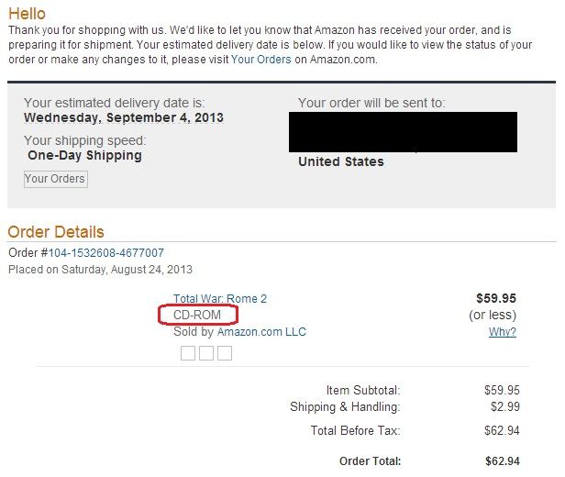Select the Wednesday, September 4, 2013 delivery date
Viewport: 565px width, 477px height.
(x=124, y=117)
